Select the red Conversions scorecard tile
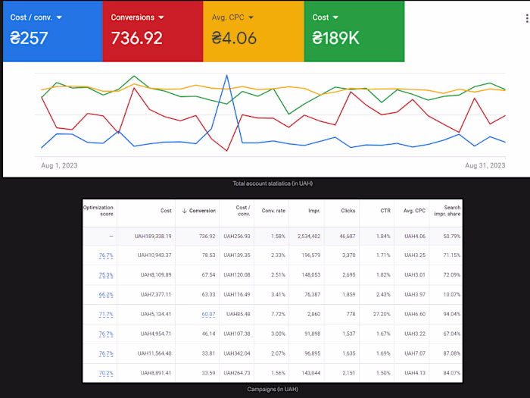 (x=153, y=31)
